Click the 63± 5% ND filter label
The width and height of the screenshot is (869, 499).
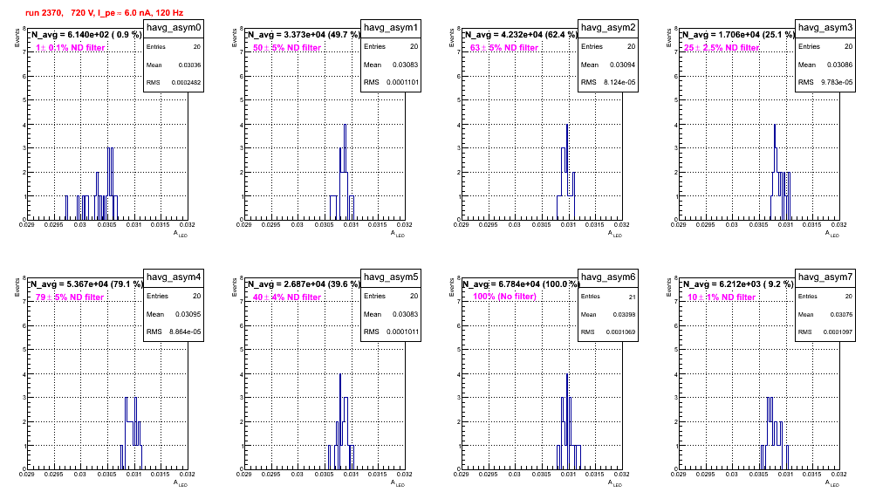pos(504,48)
